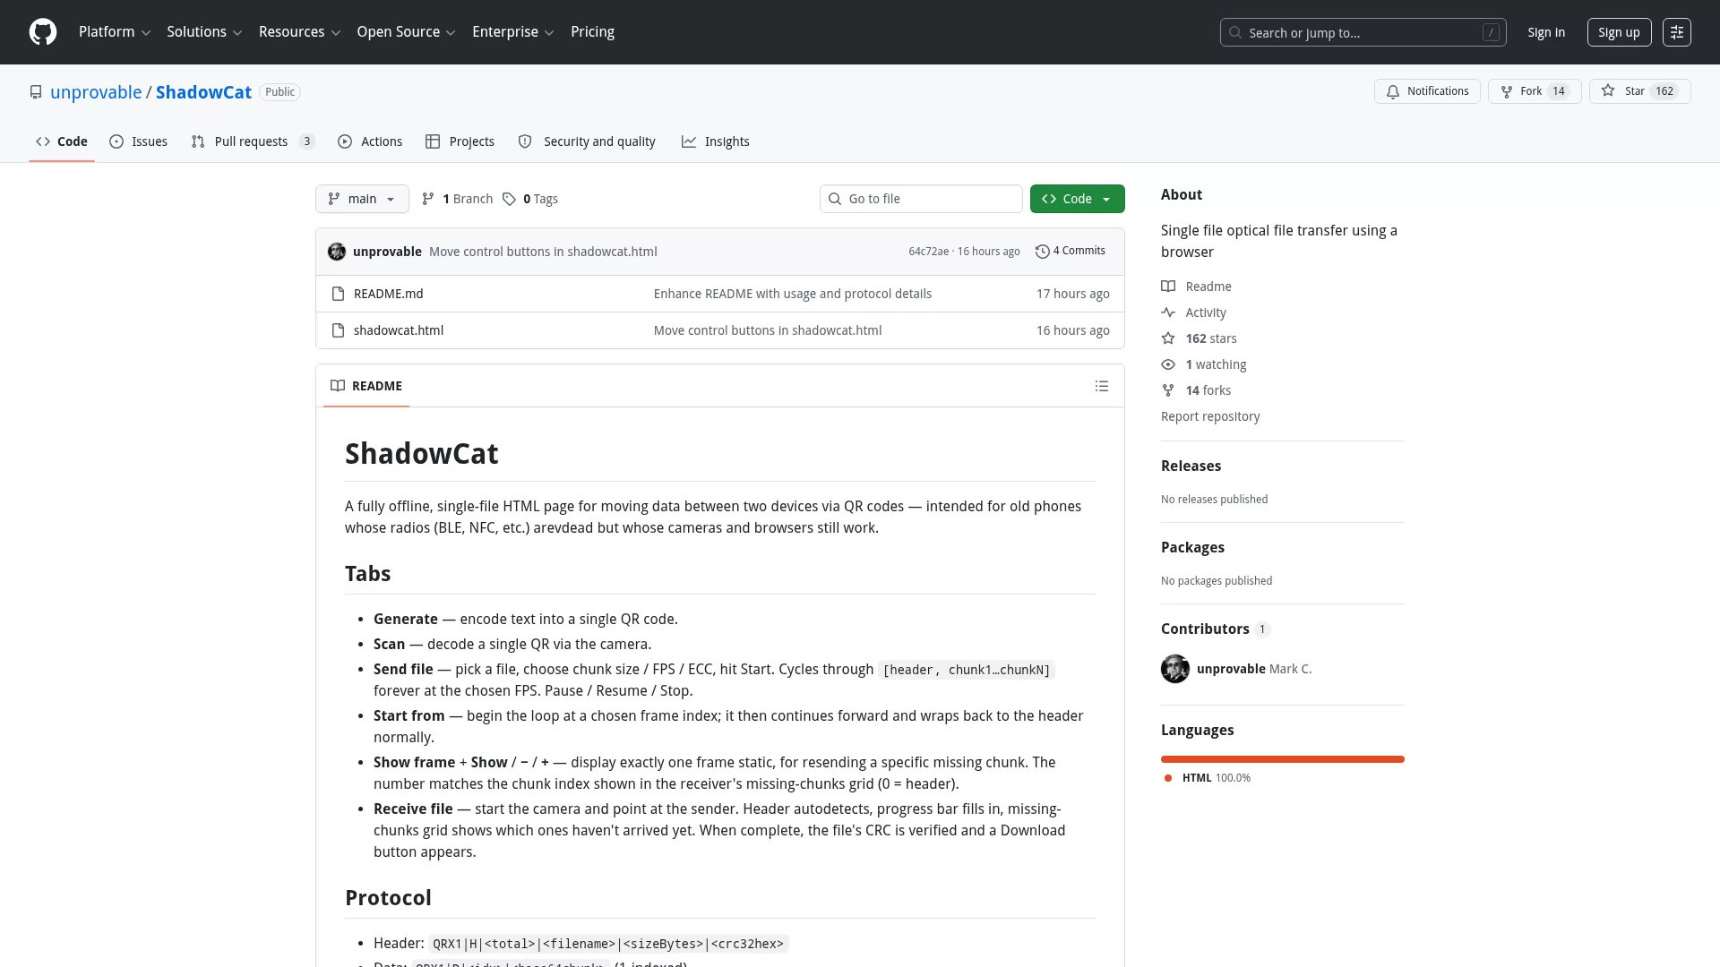Image resolution: width=1720 pixels, height=967 pixels.
Task: Click the Sign up button
Action: point(1619,32)
